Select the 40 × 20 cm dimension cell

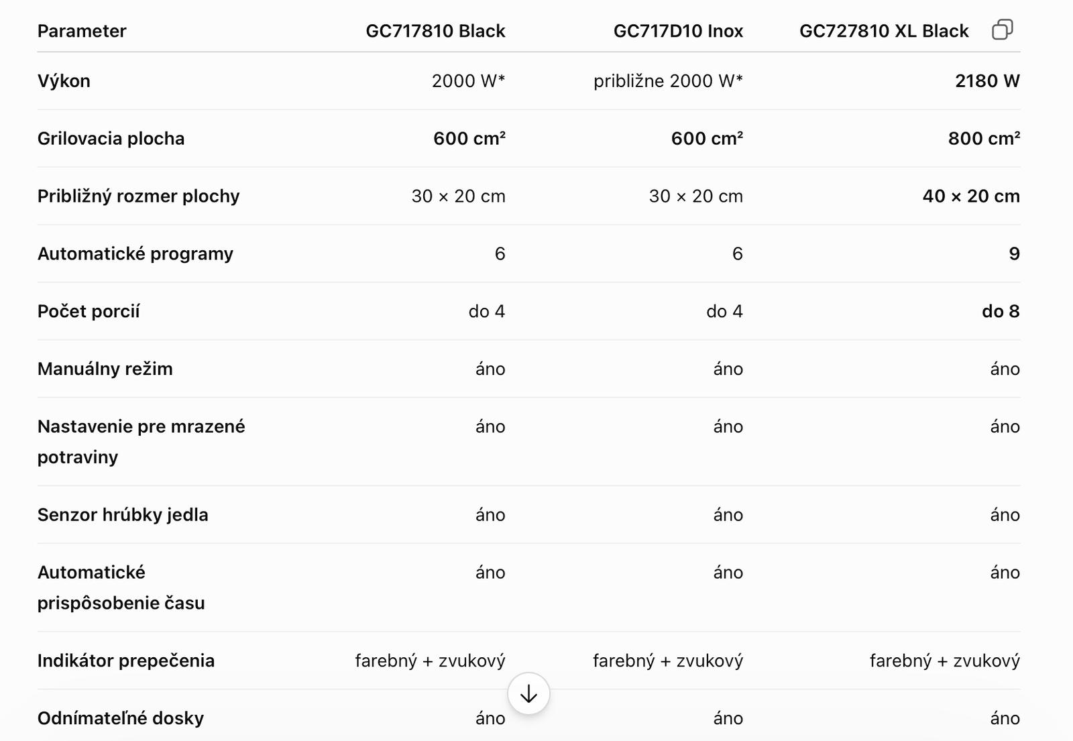[x=971, y=196]
